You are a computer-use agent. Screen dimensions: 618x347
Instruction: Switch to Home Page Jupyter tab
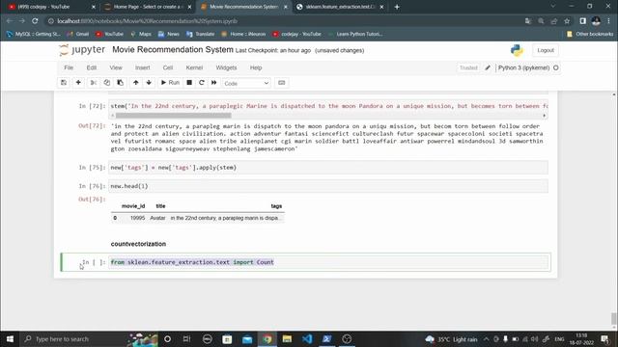147,7
